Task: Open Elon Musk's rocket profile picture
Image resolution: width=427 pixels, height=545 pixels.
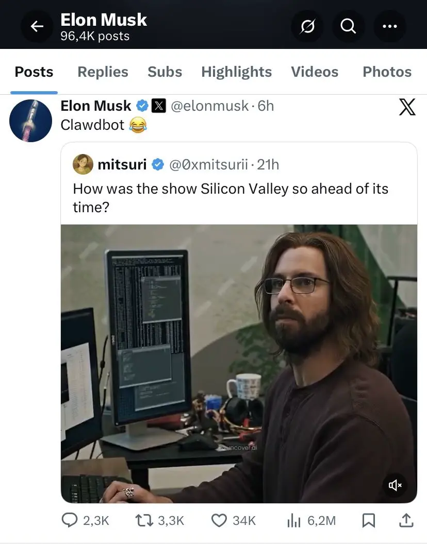Action: click(x=30, y=121)
